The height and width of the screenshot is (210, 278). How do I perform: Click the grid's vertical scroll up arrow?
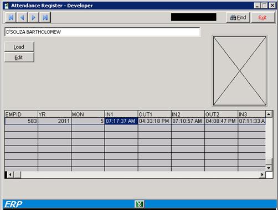(269, 114)
